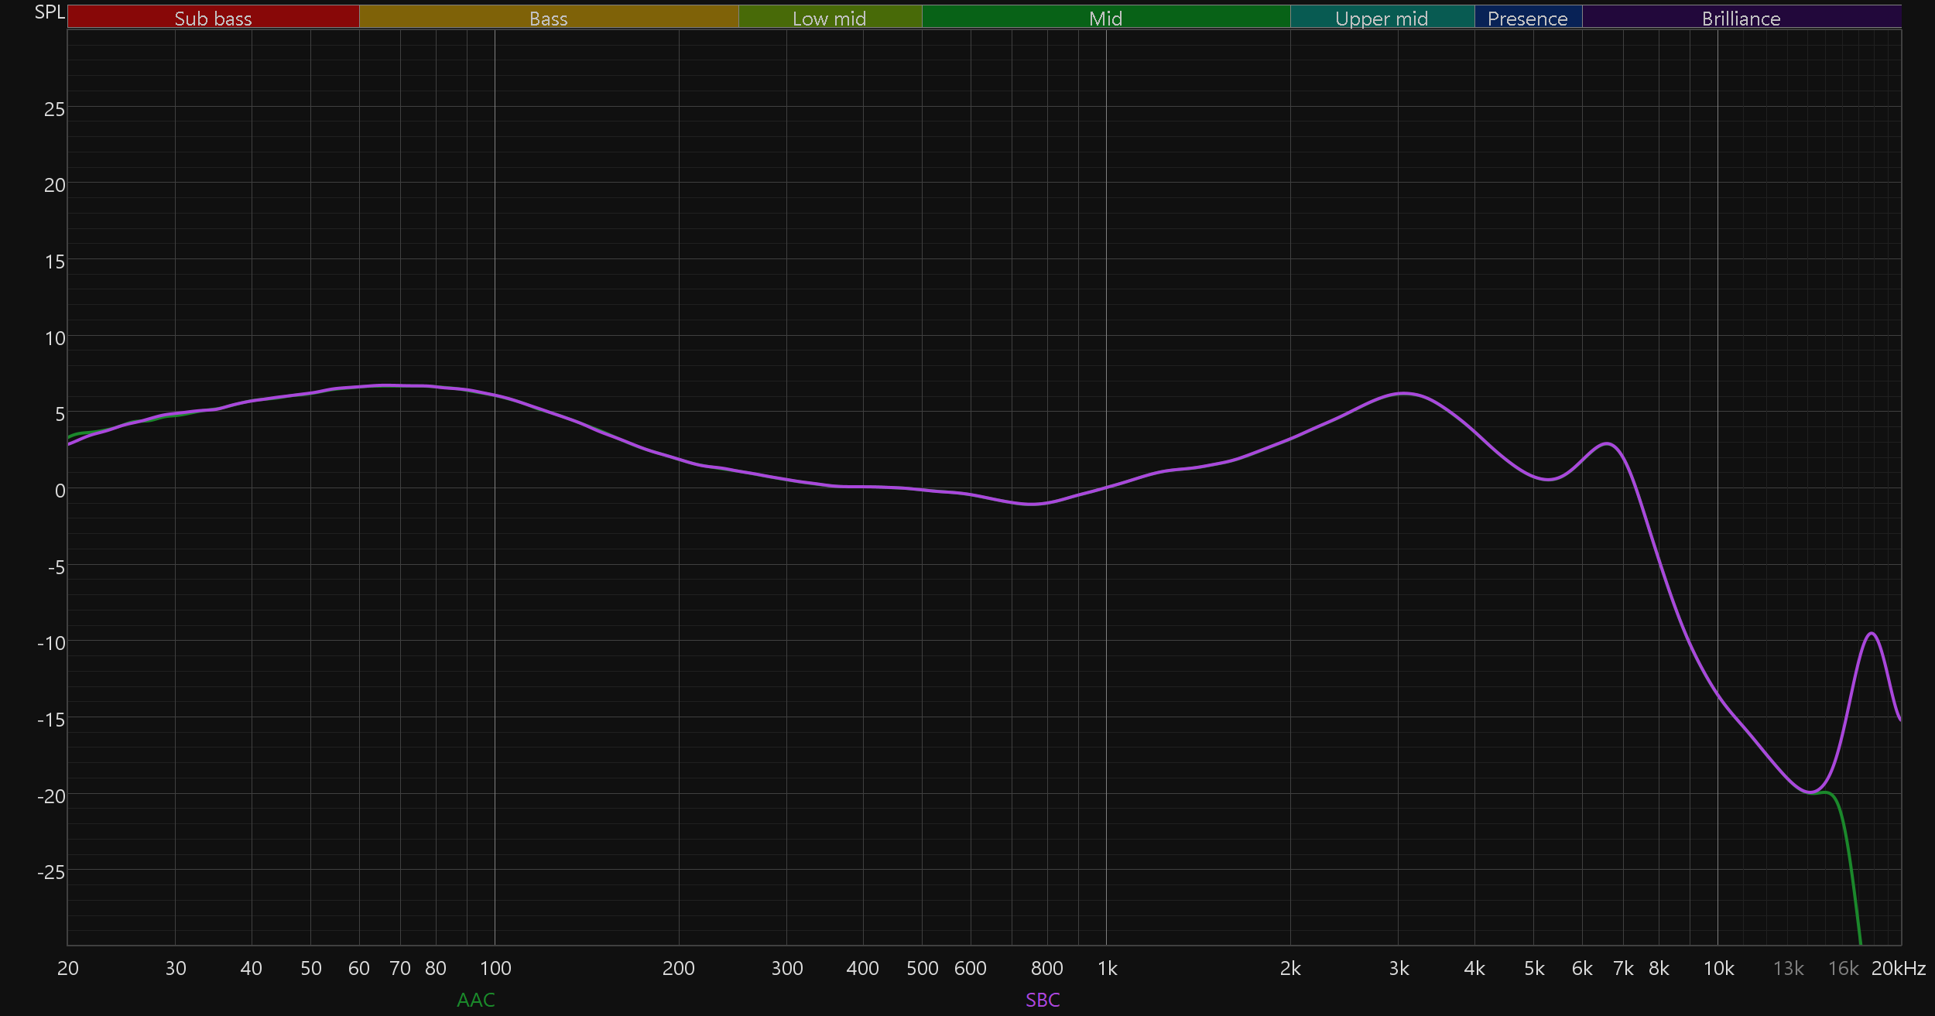The height and width of the screenshot is (1016, 1935).
Task: Click the purple curve's peak above 16k
Action: (1872, 634)
